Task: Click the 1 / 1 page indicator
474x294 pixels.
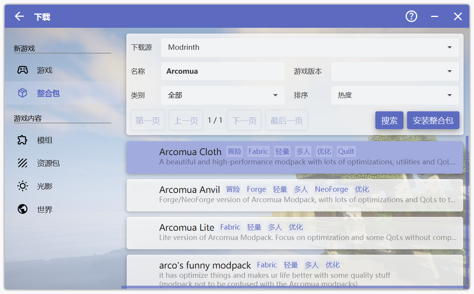Action: (215, 120)
